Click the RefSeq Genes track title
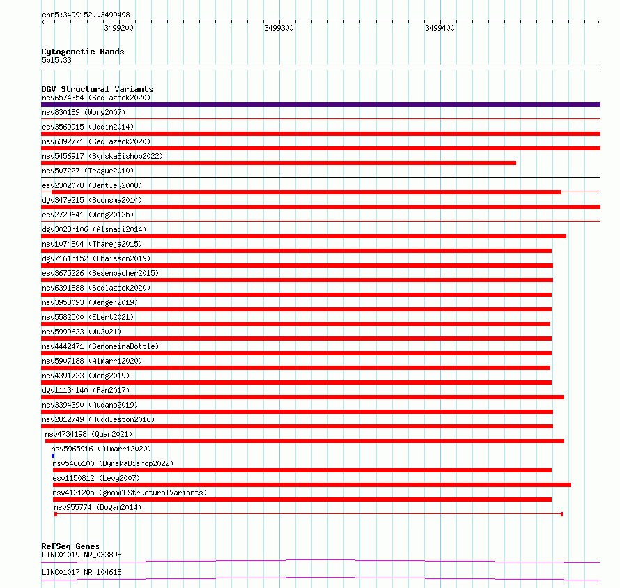This screenshot has width=620, height=588. [x=70, y=546]
